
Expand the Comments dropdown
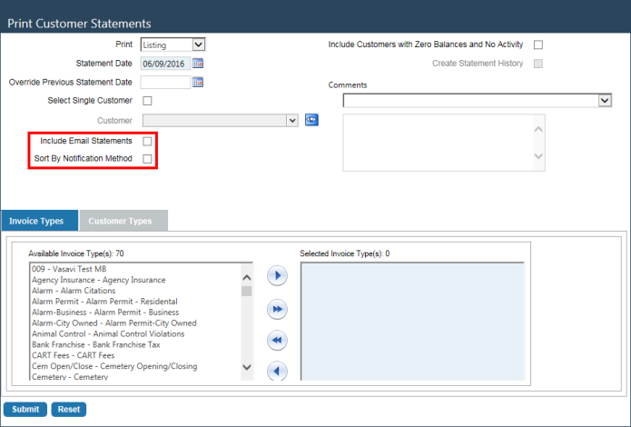(x=606, y=101)
